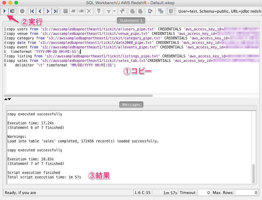The image size is (262, 200).
Task: Click the 'Load into table sales completed' message
Action: coord(83,141)
